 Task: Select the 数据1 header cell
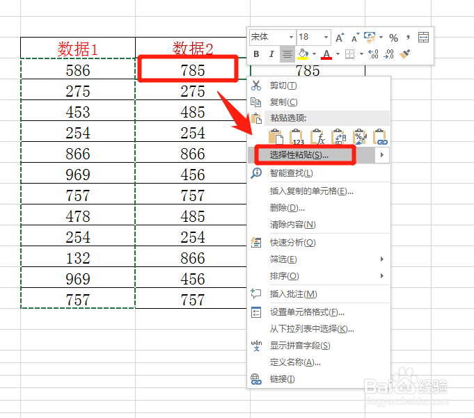pyautogui.click(x=78, y=48)
